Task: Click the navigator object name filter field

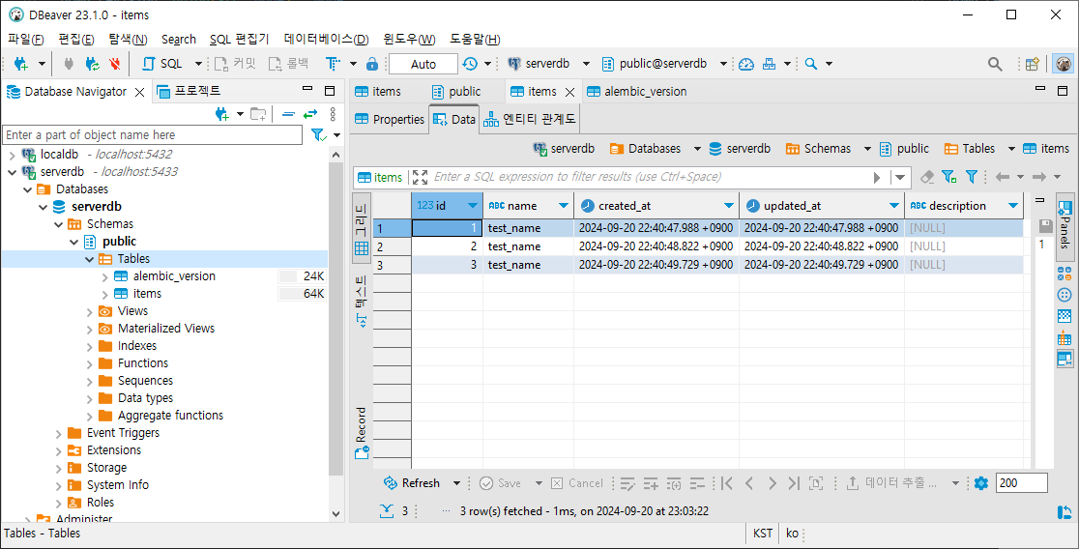Action: tap(153, 135)
